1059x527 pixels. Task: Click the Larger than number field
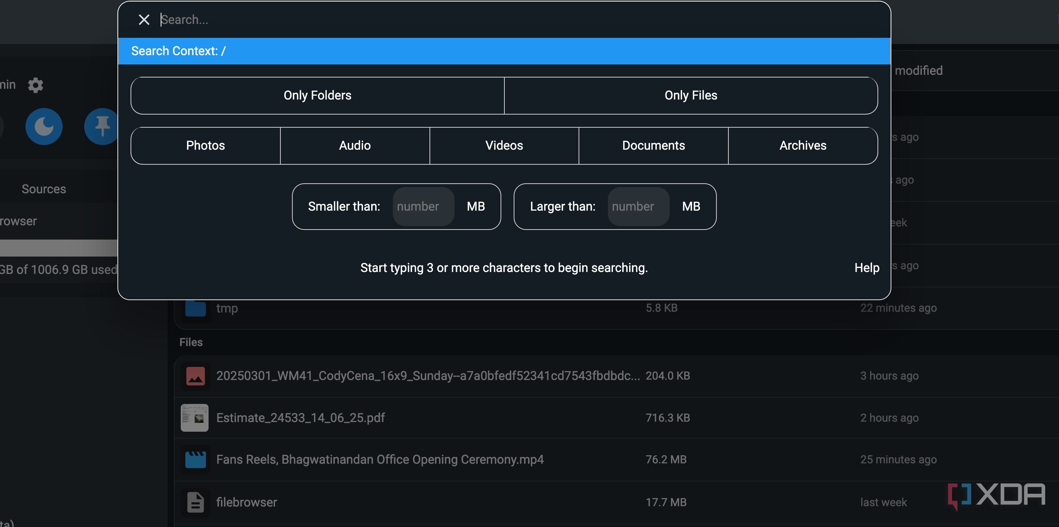pos(638,206)
